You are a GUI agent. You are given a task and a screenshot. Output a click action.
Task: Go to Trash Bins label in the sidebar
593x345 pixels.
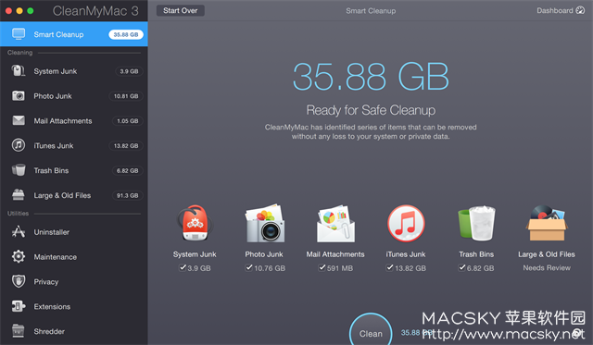click(51, 170)
